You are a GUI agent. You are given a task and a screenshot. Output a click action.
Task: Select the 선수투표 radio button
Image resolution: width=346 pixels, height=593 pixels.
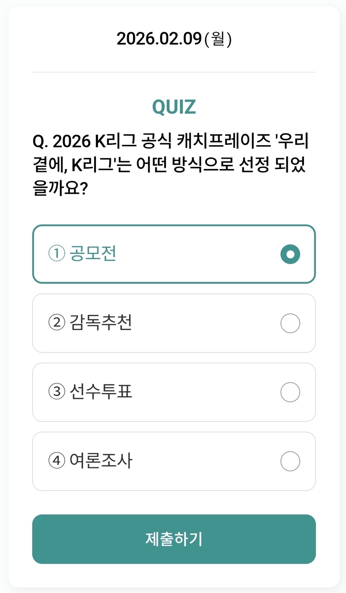tap(290, 392)
